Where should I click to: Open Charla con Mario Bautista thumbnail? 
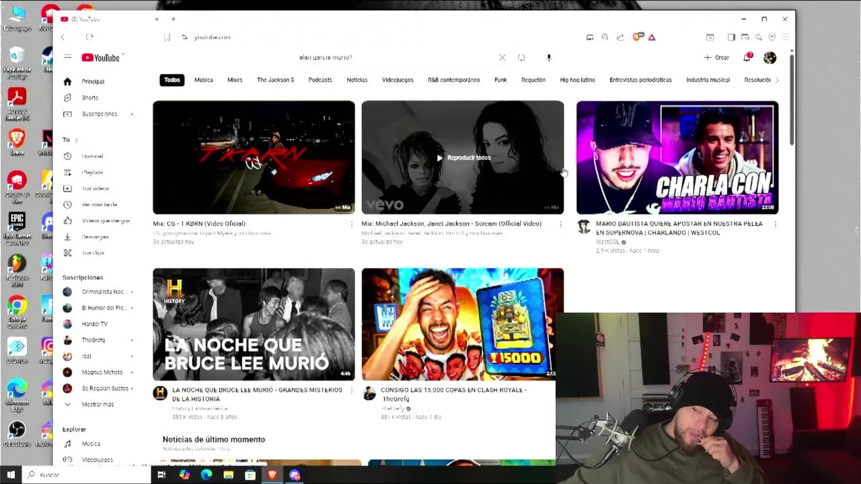pyautogui.click(x=677, y=157)
